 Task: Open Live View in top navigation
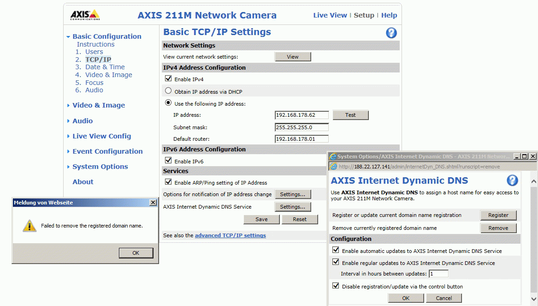(330, 15)
